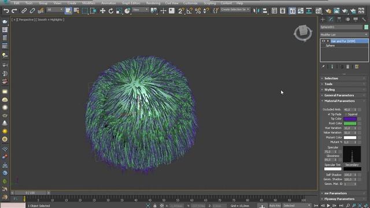
Task: Click Bind to Space Warp icon
Action: coord(40,11)
